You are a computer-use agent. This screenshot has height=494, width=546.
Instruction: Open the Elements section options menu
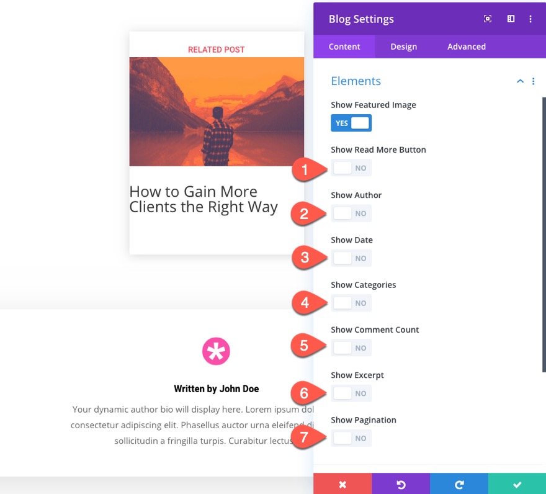coord(534,81)
